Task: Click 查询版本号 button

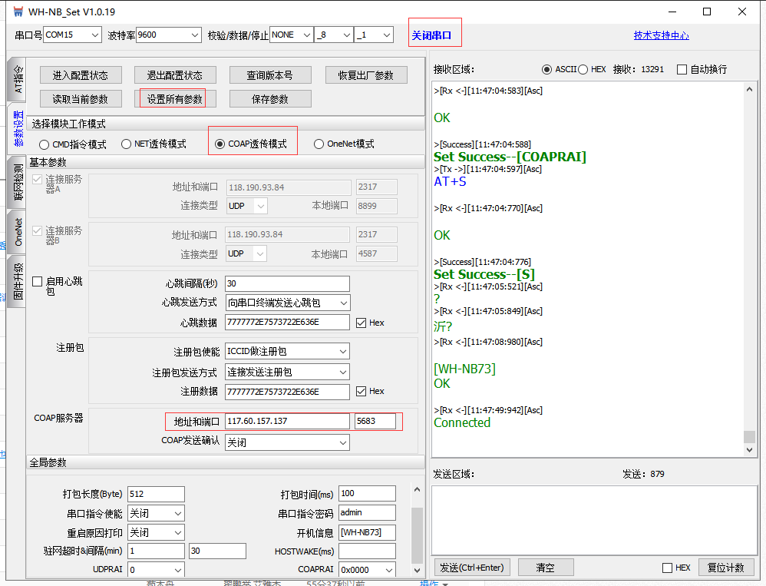Action: (x=270, y=75)
